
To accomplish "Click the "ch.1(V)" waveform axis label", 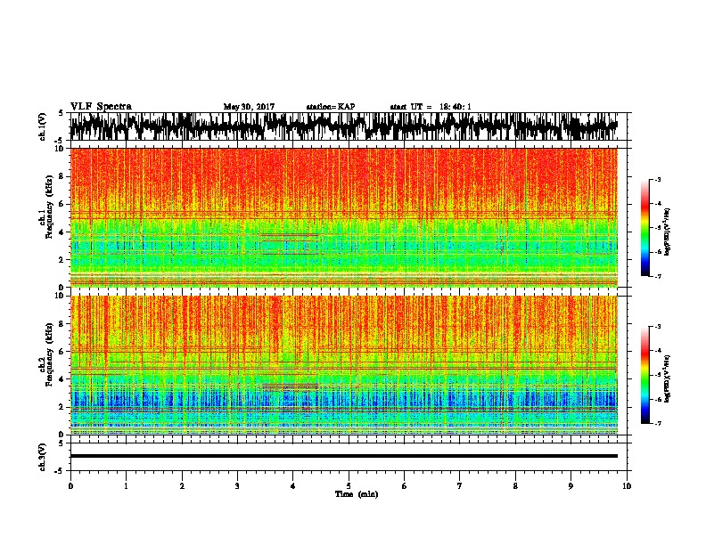I will pos(43,126).
